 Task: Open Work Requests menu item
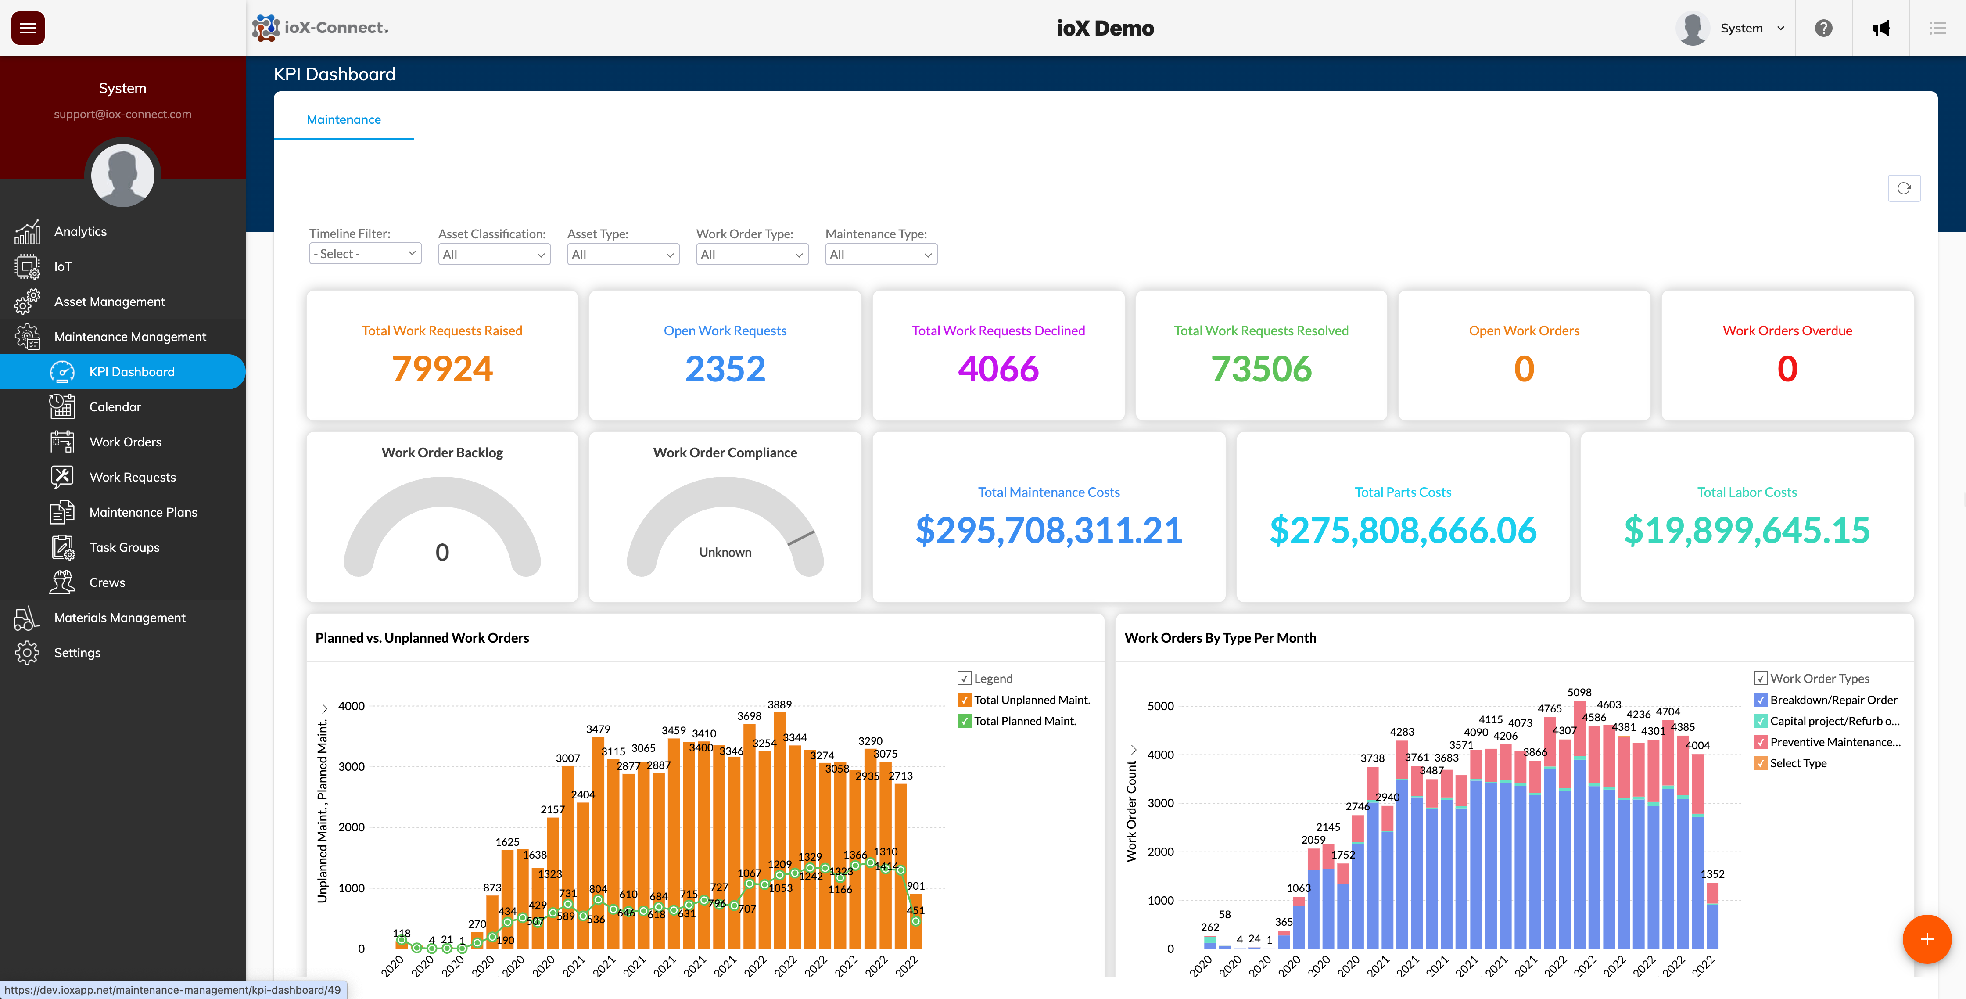click(132, 477)
